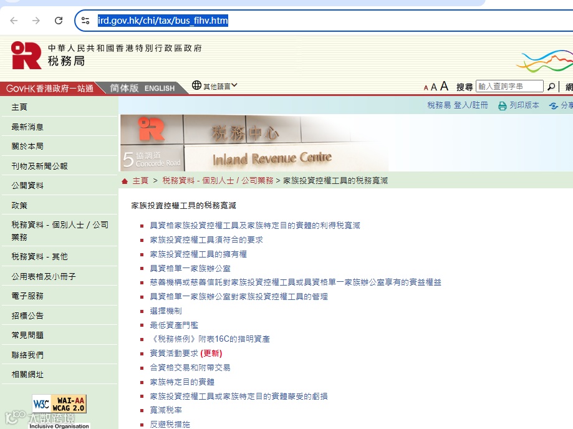Choose medium text size A
The image size is (573, 429).
tap(434, 87)
